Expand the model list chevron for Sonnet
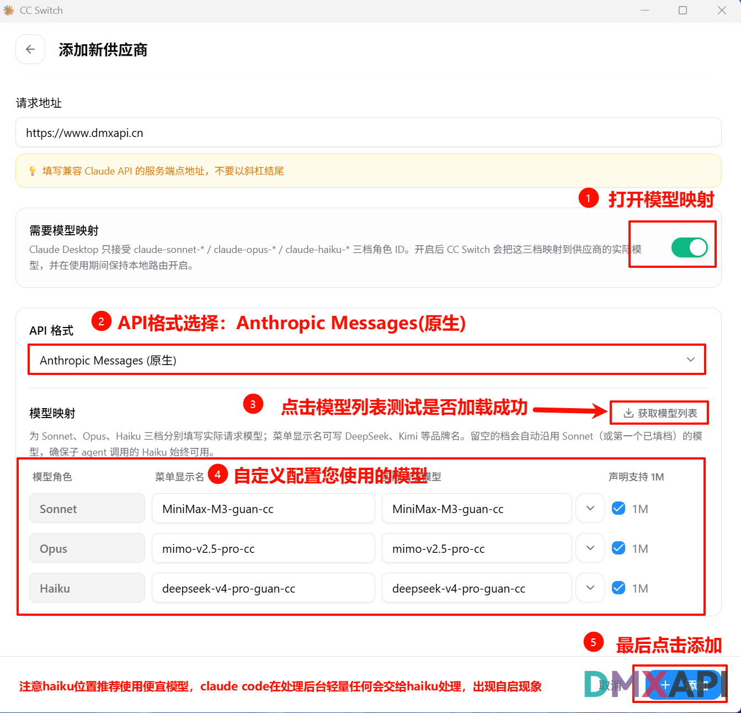Image resolution: width=741 pixels, height=713 pixels. click(590, 508)
